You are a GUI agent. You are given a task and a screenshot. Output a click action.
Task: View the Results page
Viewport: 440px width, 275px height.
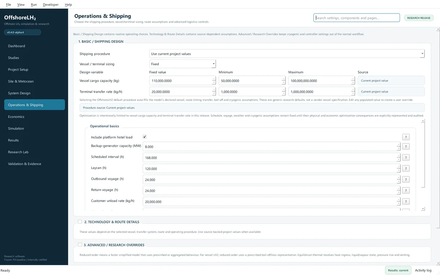[x=34, y=140]
